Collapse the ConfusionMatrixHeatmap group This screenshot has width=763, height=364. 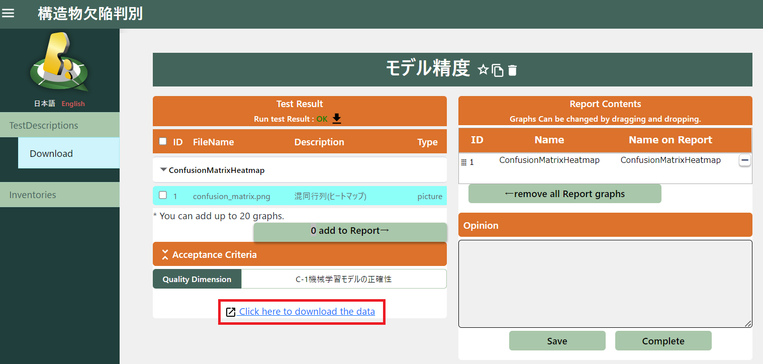click(163, 170)
